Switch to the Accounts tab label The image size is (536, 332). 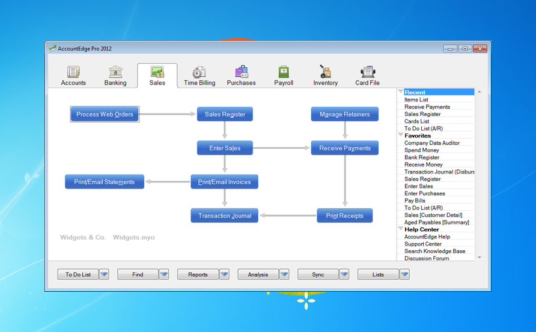[x=73, y=83]
